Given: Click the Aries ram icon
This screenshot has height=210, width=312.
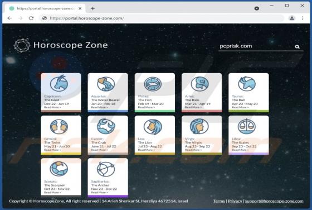Looking at the screenshot, I should (200, 84).
